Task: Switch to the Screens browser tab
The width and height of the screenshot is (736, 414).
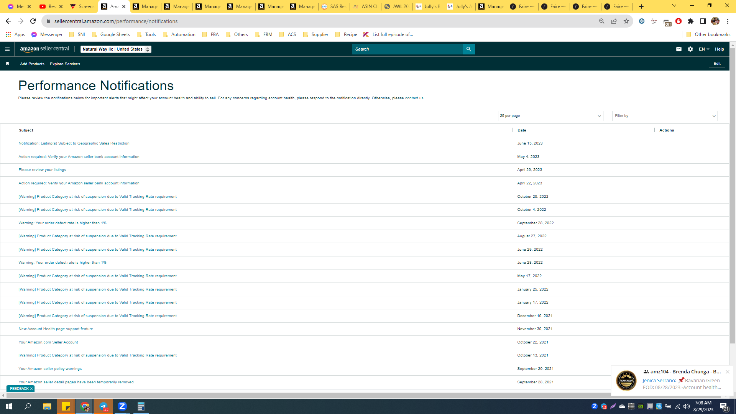Action: [x=82, y=7]
